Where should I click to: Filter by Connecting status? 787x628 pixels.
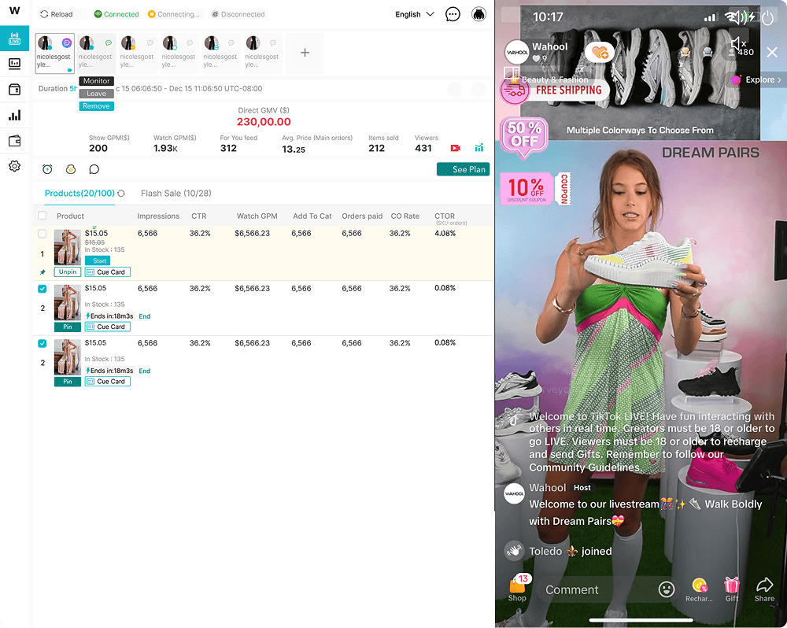[174, 14]
